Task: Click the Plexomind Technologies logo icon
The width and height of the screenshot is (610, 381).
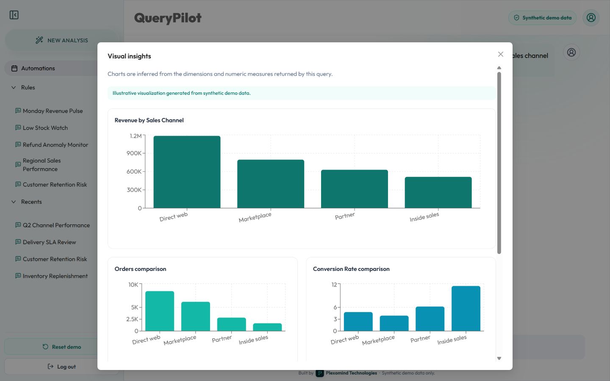Action: pos(320,373)
